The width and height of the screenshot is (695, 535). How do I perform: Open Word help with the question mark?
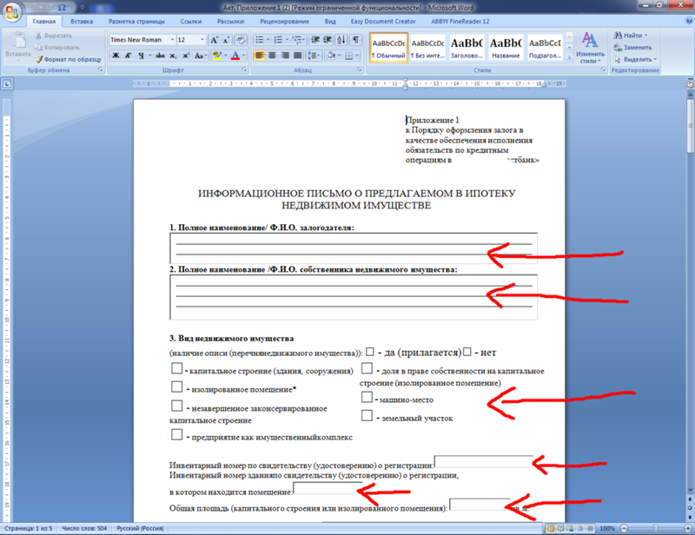click(689, 21)
